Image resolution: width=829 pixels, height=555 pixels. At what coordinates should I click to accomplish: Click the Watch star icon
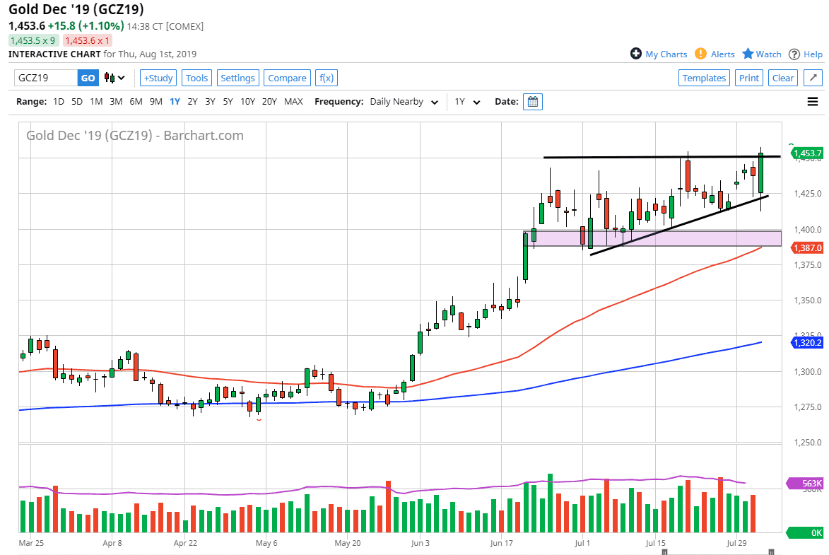coord(748,54)
